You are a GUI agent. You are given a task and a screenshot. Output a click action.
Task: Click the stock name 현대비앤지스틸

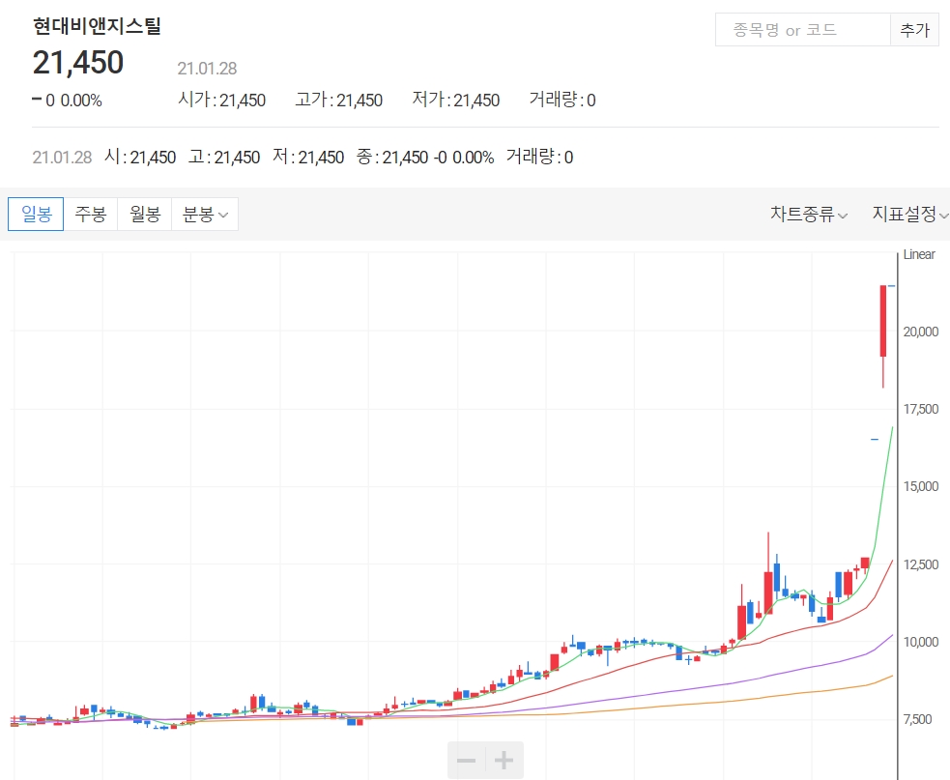click(x=97, y=26)
